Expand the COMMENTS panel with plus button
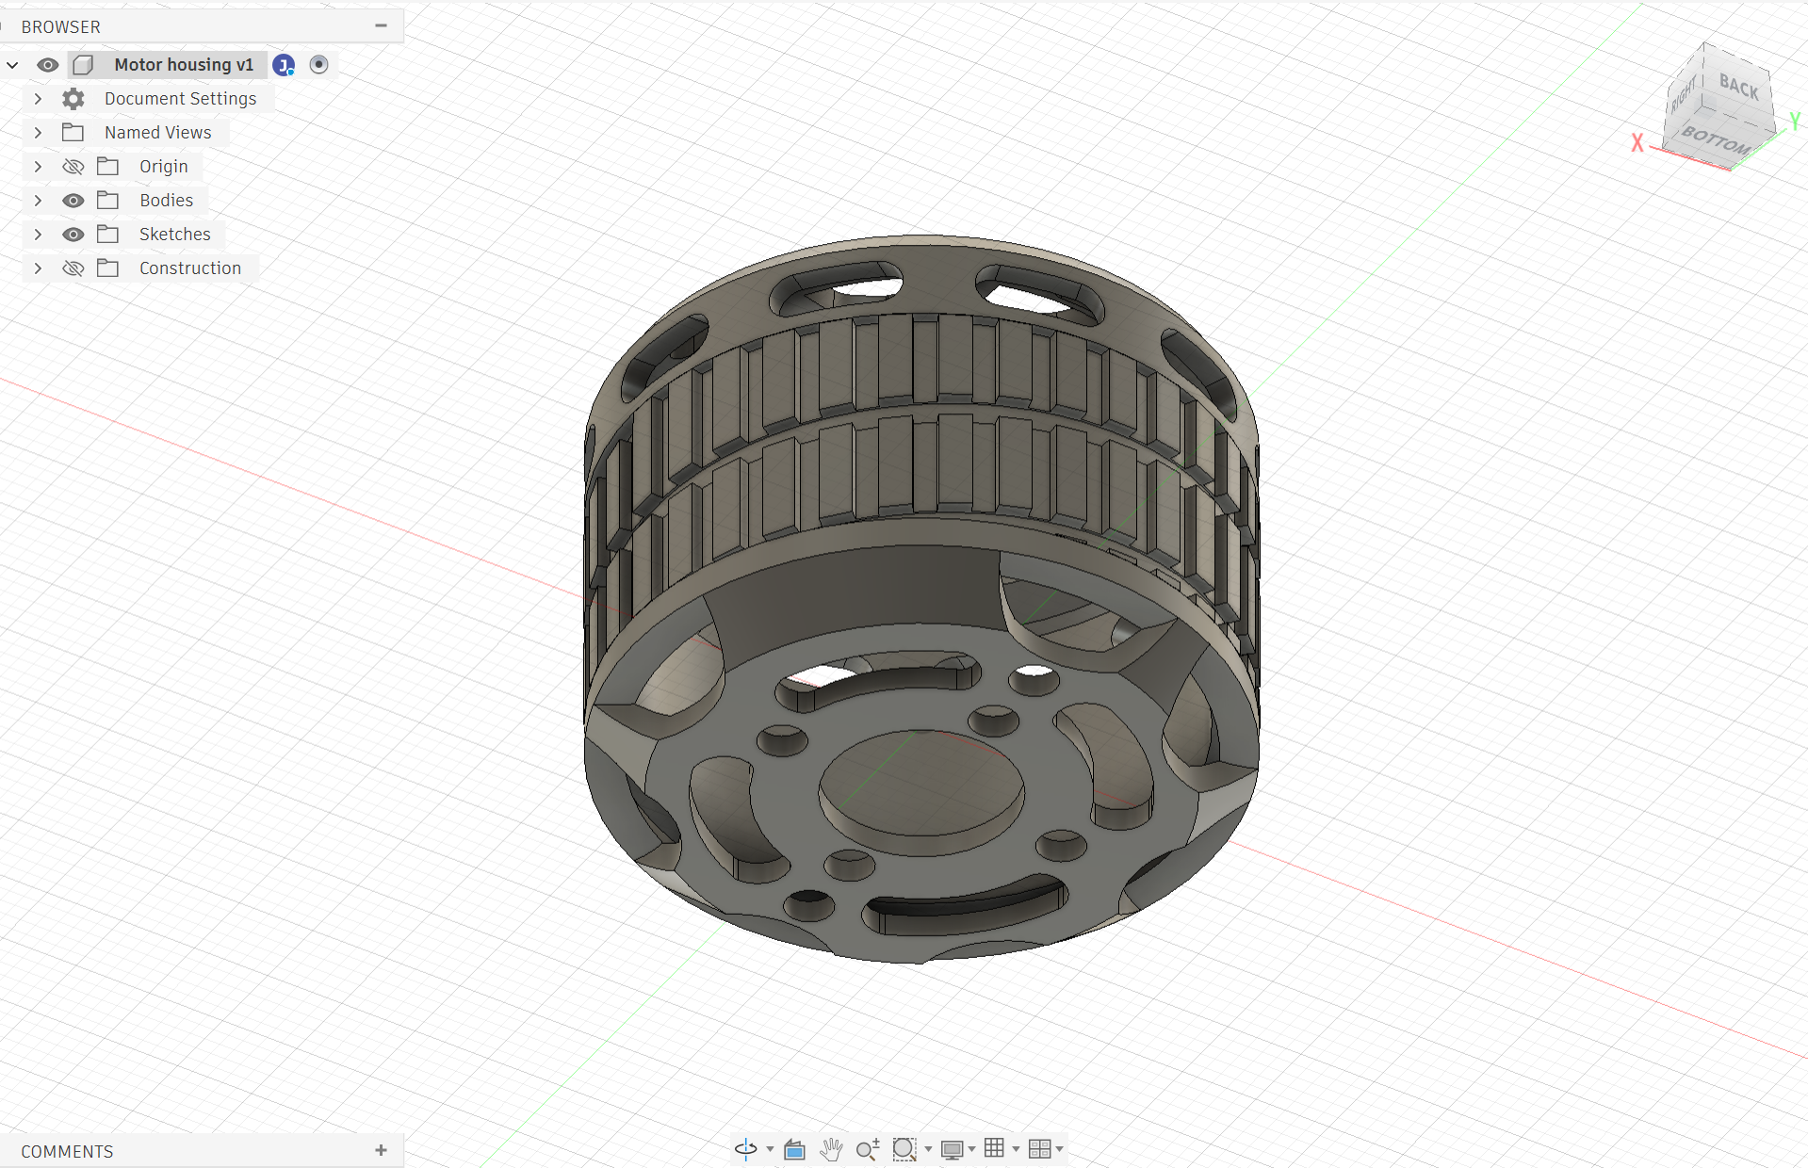This screenshot has width=1808, height=1168. (381, 1150)
